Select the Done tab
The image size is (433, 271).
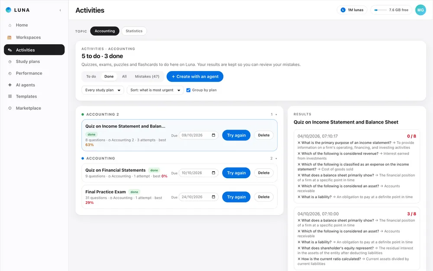(x=109, y=77)
